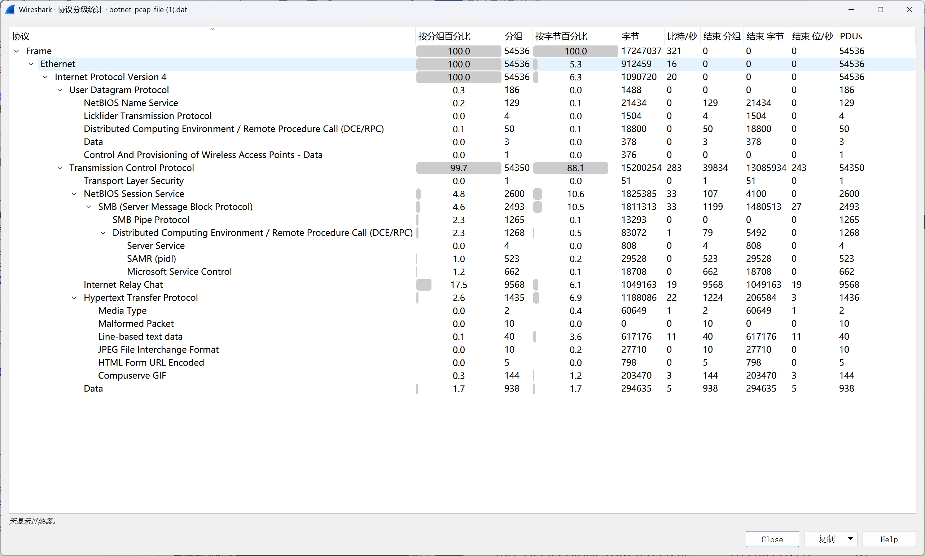The height and width of the screenshot is (556, 925).
Task: Maximize the Wireshark statistics window
Action: coord(880,10)
